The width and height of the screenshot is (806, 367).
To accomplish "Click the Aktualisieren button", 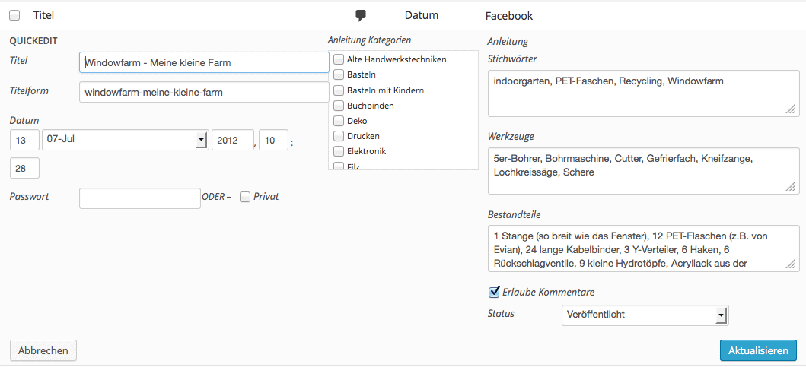I will pos(757,350).
